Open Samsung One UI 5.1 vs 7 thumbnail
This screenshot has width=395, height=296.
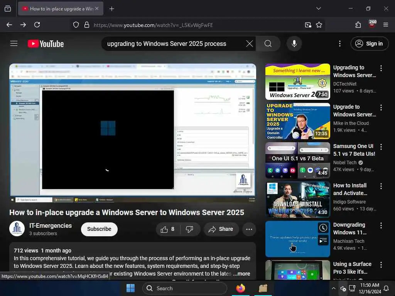click(297, 160)
